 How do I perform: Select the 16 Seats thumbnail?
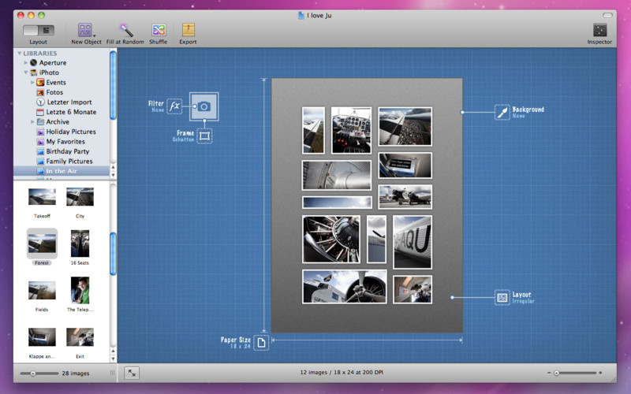coord(80,243)
